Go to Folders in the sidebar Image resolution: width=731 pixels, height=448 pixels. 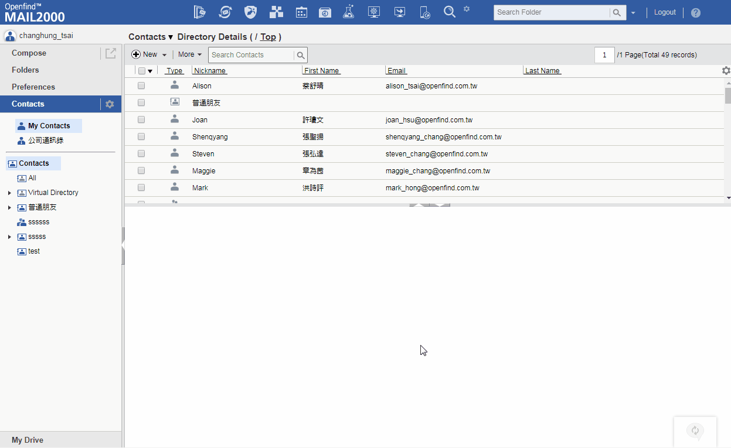[x=25, y=70]
